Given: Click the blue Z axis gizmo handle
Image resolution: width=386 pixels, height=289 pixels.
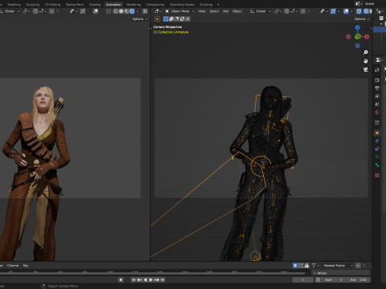Looking at the screenshot, I should pyautogui.click(x=358, y=27).
